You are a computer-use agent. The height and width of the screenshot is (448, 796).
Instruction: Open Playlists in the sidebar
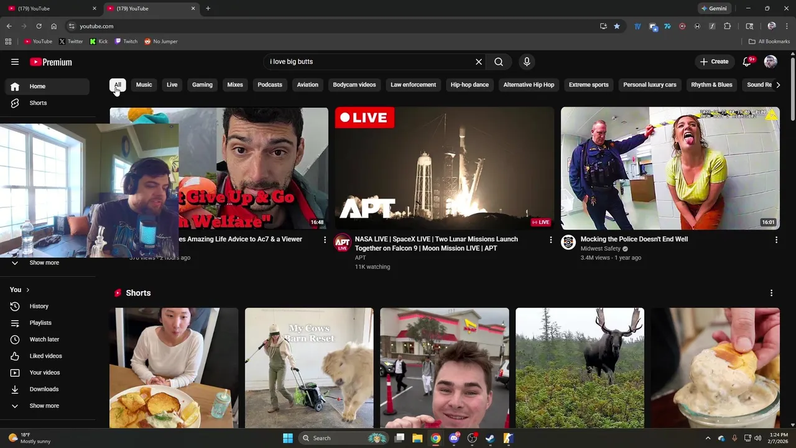click(49, 323)
